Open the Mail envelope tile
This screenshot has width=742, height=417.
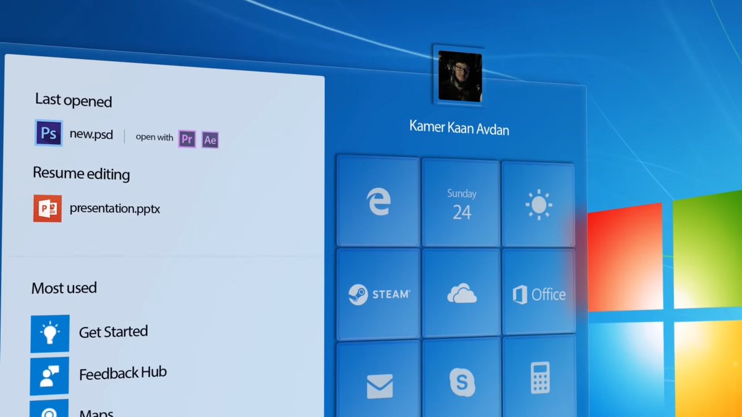378,379
